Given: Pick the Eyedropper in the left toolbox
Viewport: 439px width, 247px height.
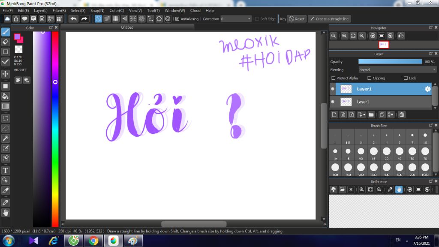Looking at the screenshot, I should tap(5, 203).
